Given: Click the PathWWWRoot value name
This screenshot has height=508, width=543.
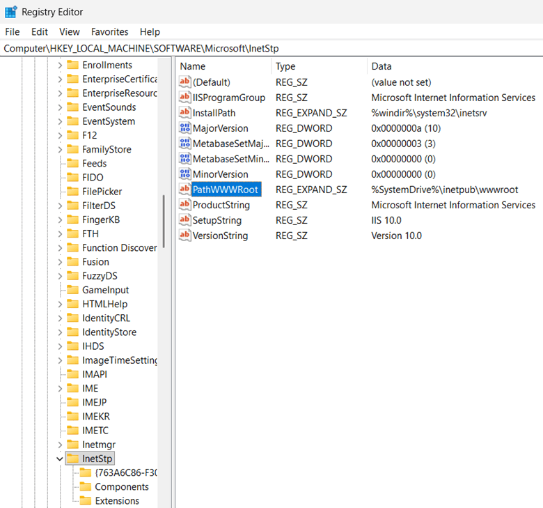Looking at the screenshot, I should tap(226, 190).
